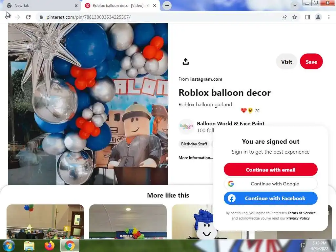Click the pin share upload icon
336x252 pixels.
186,61
